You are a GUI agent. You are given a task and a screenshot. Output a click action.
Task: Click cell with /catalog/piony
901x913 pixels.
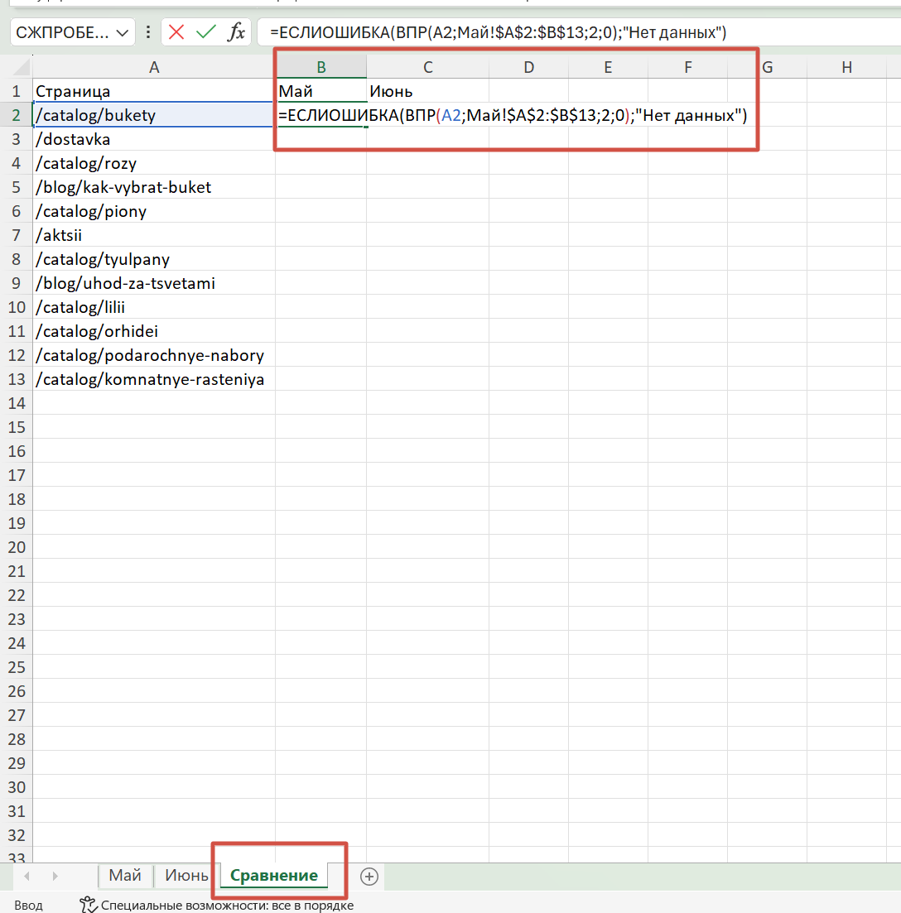coord(154,211)
